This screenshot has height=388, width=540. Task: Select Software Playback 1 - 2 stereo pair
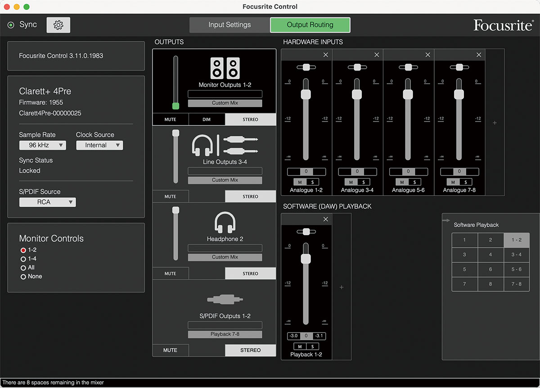click(517, 240)
